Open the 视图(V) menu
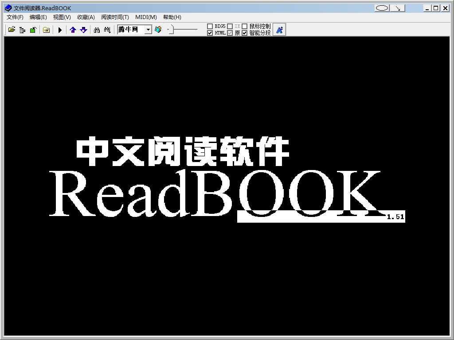The image size is (454, 340). tap(62, 17)
